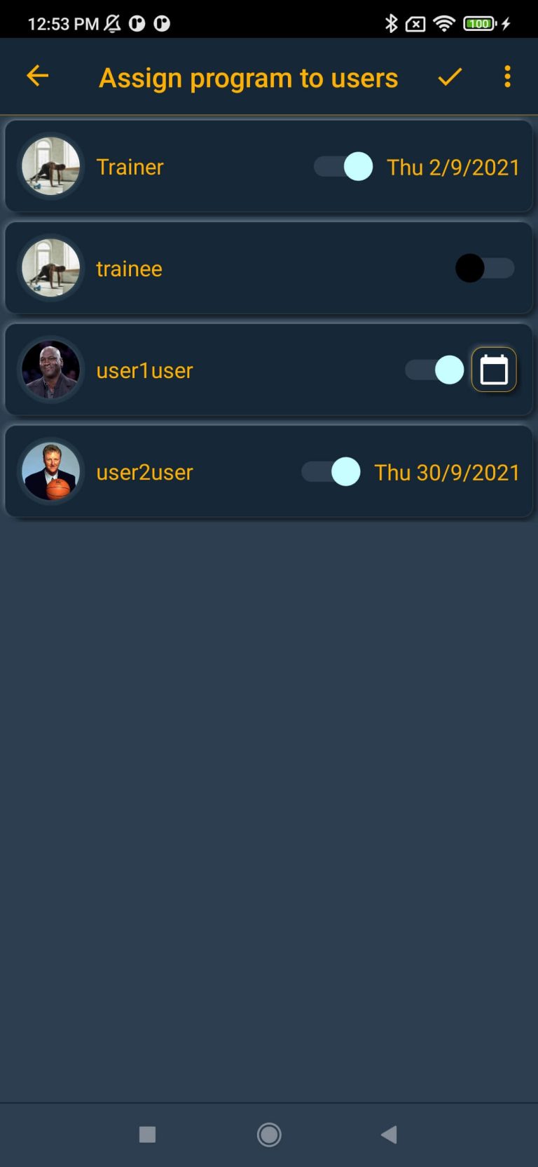Screen dimensions: 538x1167
Task: Open user1user's profile photo
Action: 50,370
